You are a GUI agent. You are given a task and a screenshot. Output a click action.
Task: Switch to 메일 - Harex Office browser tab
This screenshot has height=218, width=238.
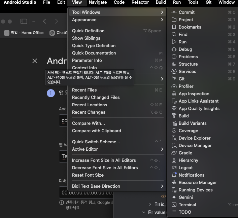(x=24, y=33)
